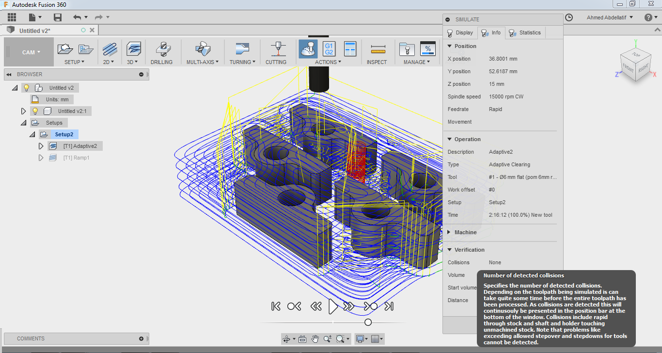Click the Save icon in the top bar

click(58, 17)
